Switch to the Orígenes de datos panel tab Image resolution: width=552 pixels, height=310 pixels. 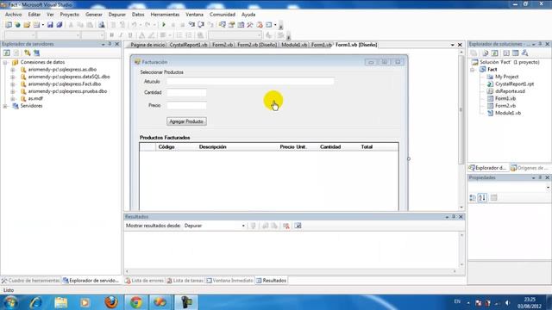[529, 168]
